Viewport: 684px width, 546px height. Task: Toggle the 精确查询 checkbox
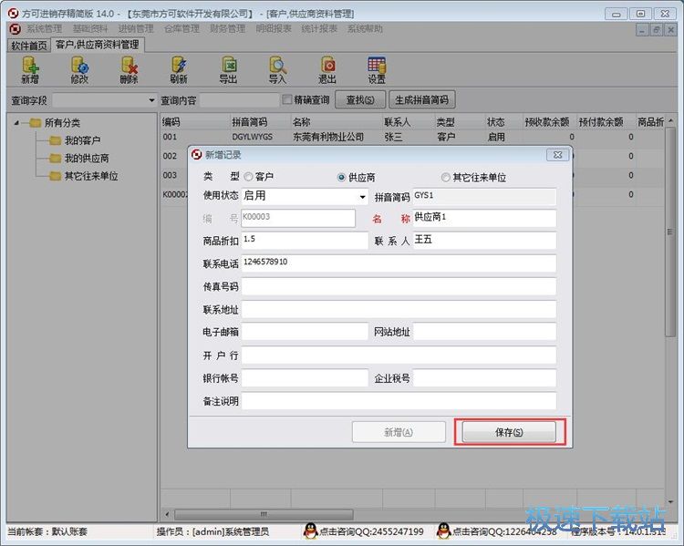pyautogui.click(x=287, y=100)
